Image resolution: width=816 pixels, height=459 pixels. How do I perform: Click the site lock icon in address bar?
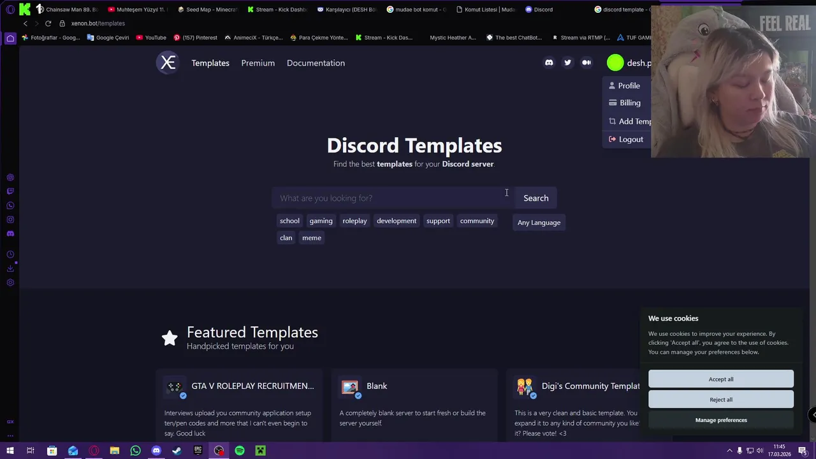point(62,24)
